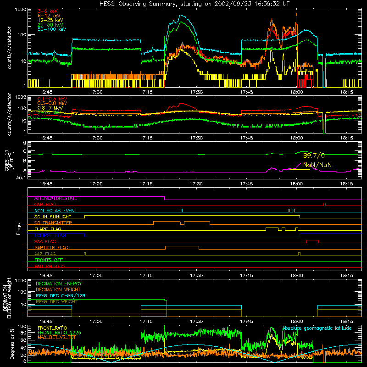Click the 16:45 tick label under top panel
The height and width of the screenshot is (367, 367).
tap(46, 92)
